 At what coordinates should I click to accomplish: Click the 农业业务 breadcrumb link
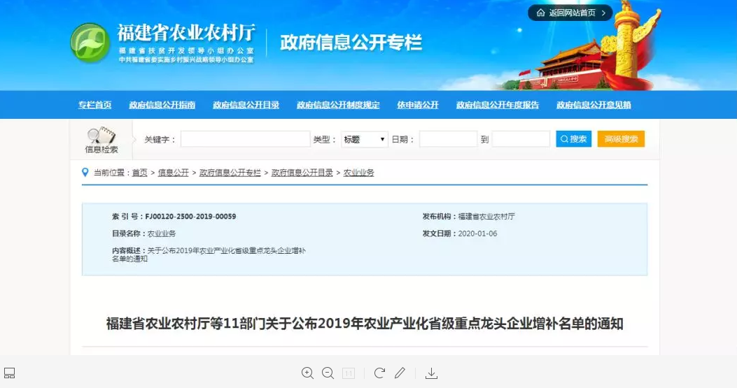click(358, 173)
